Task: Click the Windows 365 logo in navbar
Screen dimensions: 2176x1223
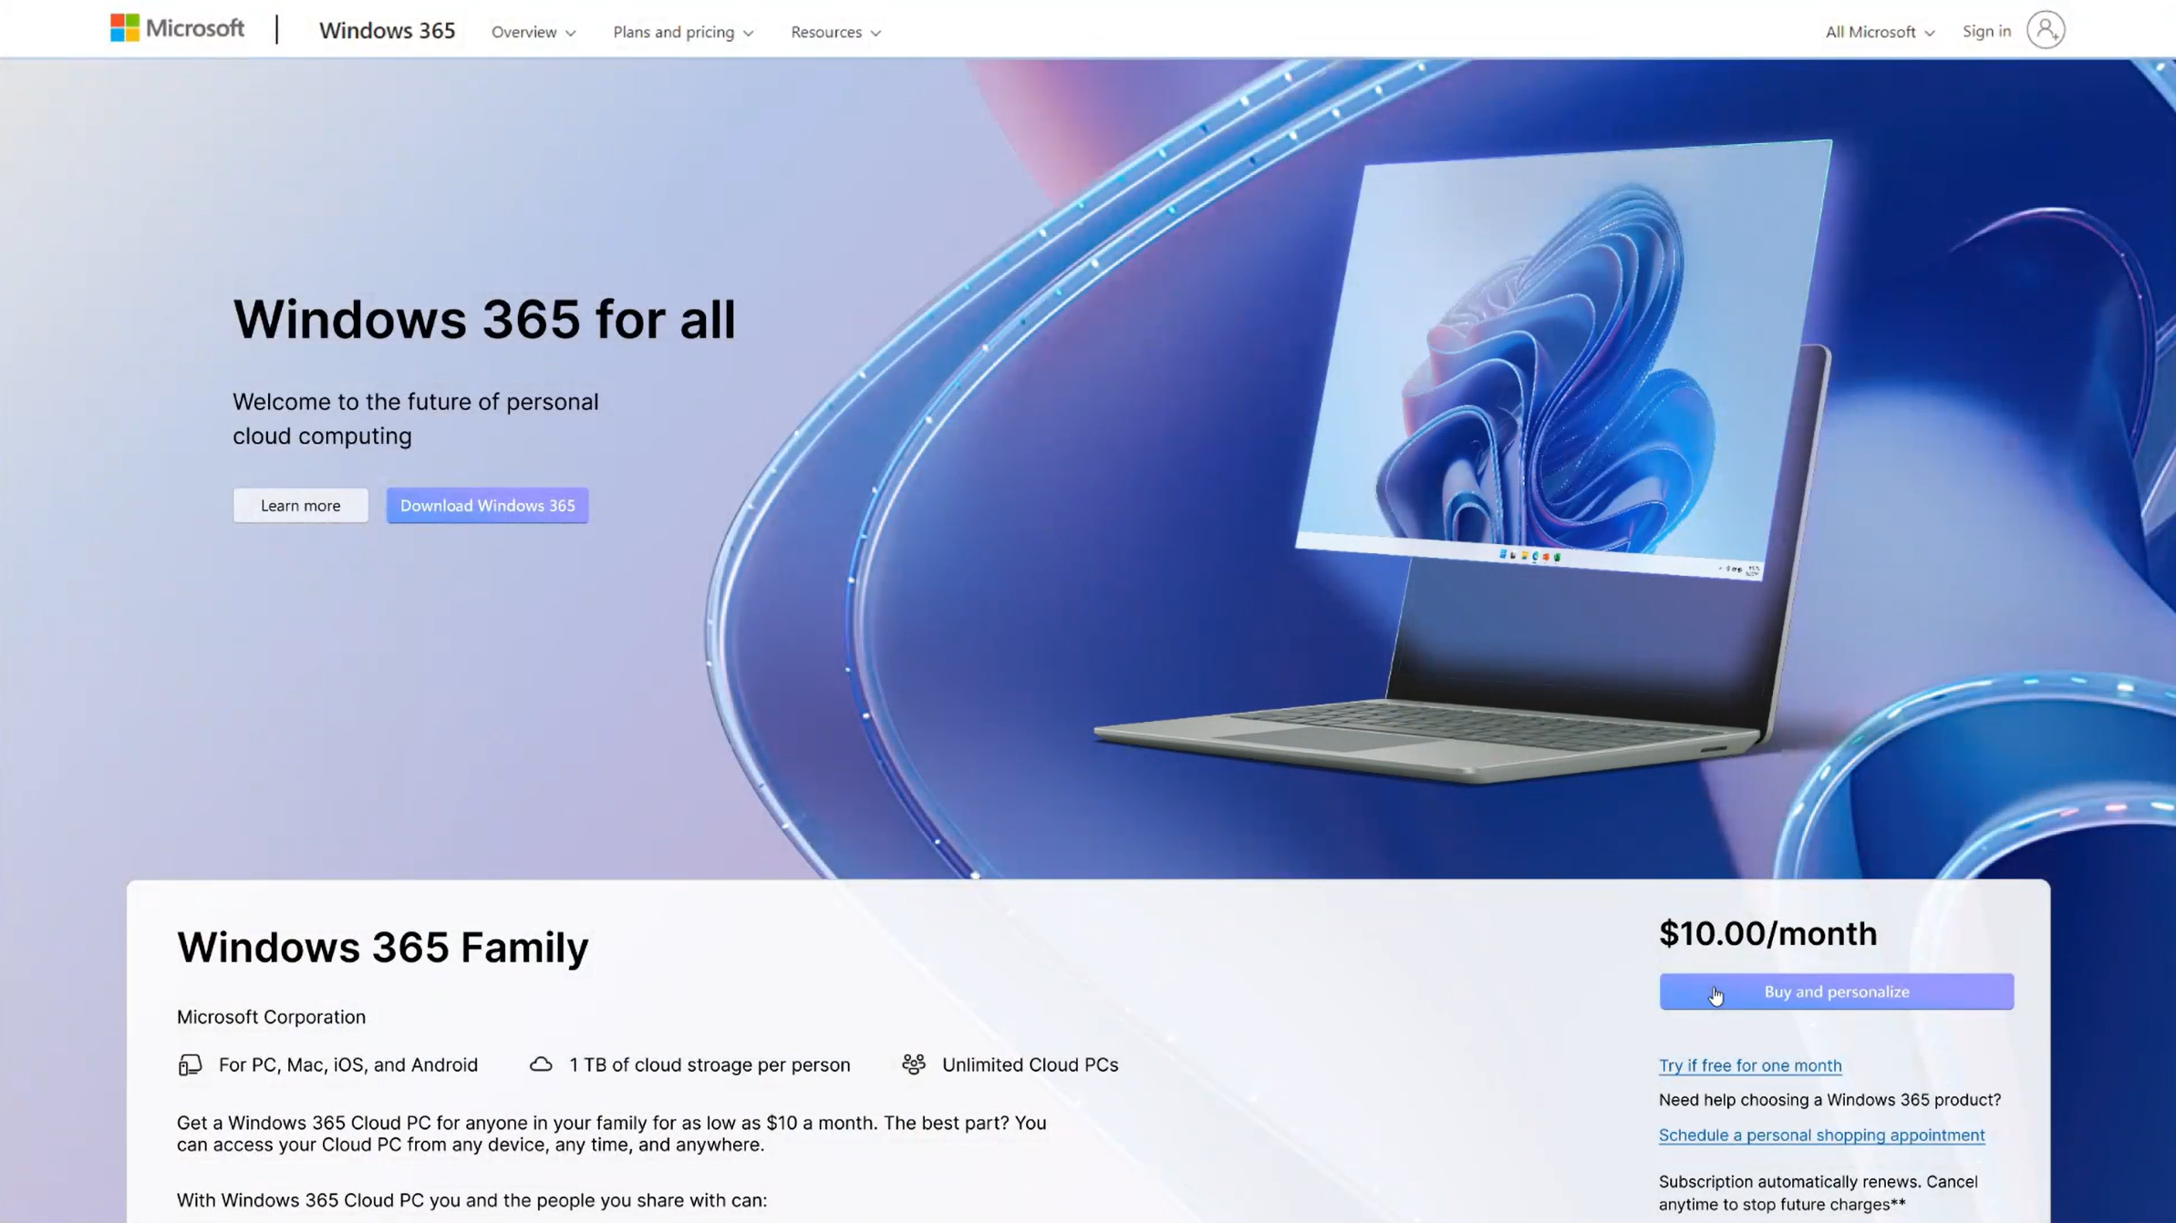Action: 387,30
